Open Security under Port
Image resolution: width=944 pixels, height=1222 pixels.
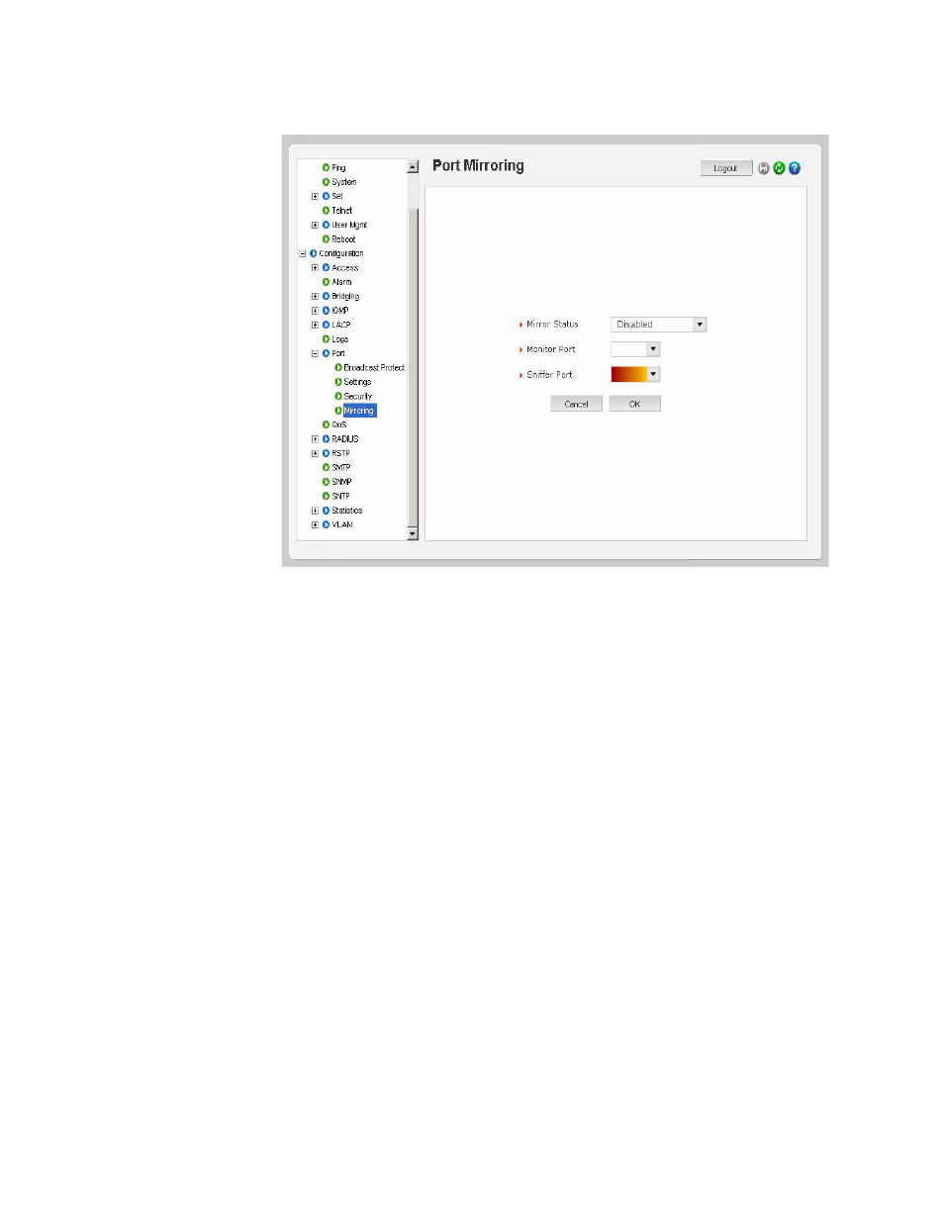357,396
